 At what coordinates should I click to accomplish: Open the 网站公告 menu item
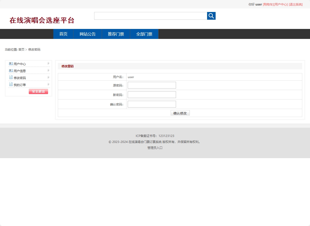coord(87,34)
